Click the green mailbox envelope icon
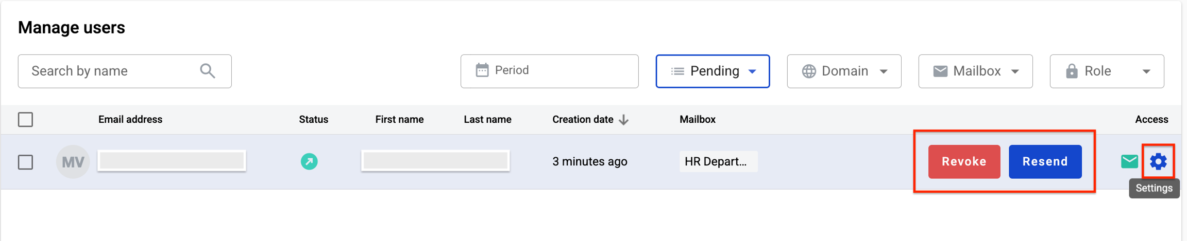This screenshot has height=241, width=1187. pos(1129,161)
